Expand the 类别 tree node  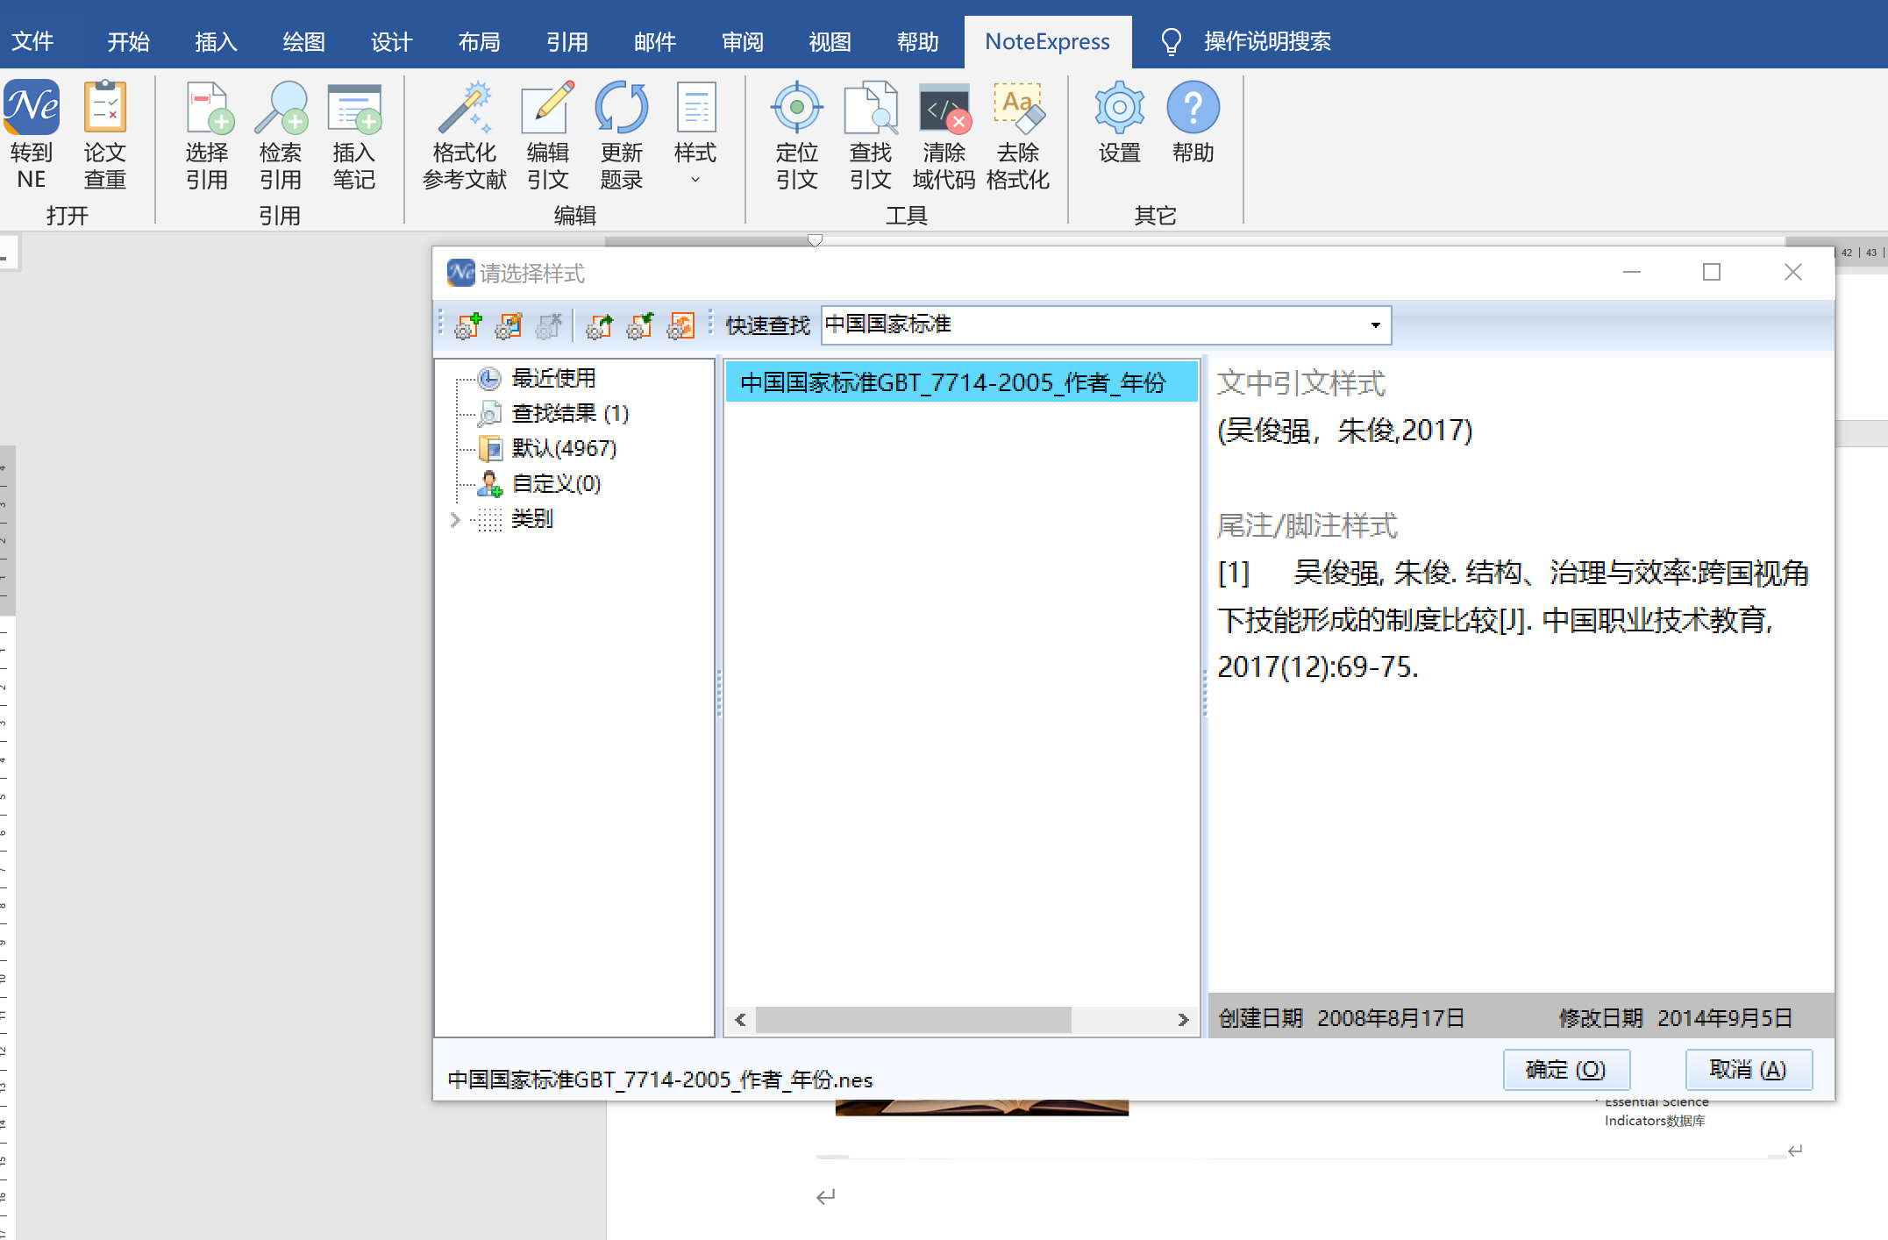coord(455,519)
